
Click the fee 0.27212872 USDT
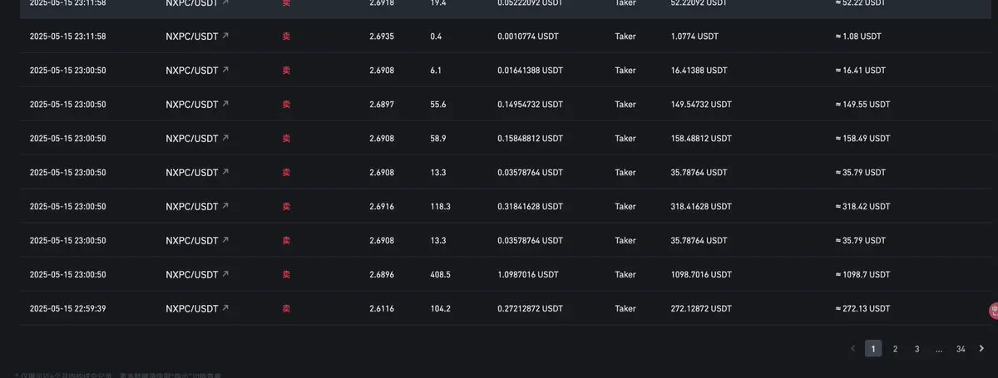(530, 308)
